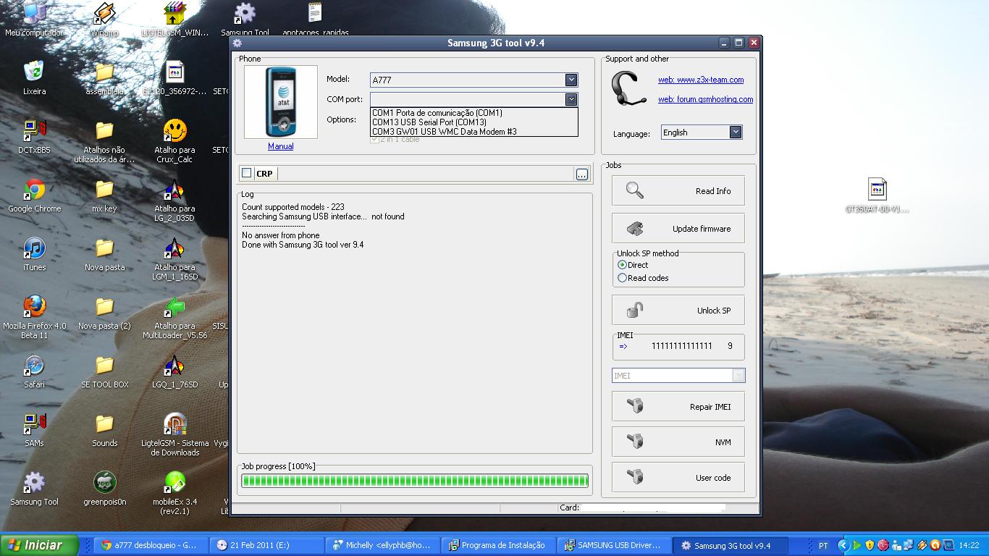Open the GT350AT file icon on desktop
Image resolution: width=989 pixels, height=556 pixels.
877,195
